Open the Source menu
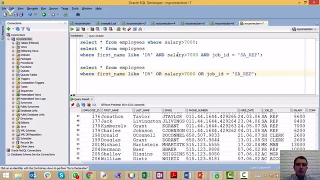Screen dimensions: 320x180 tap(53, 8)
